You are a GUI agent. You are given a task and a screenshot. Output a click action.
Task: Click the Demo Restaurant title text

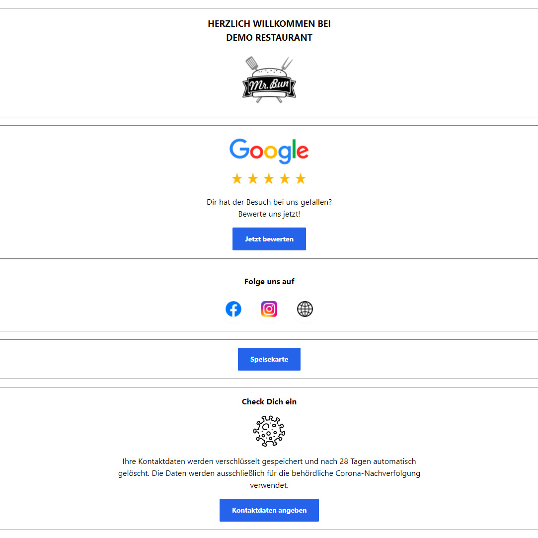[x=269, y=38]
